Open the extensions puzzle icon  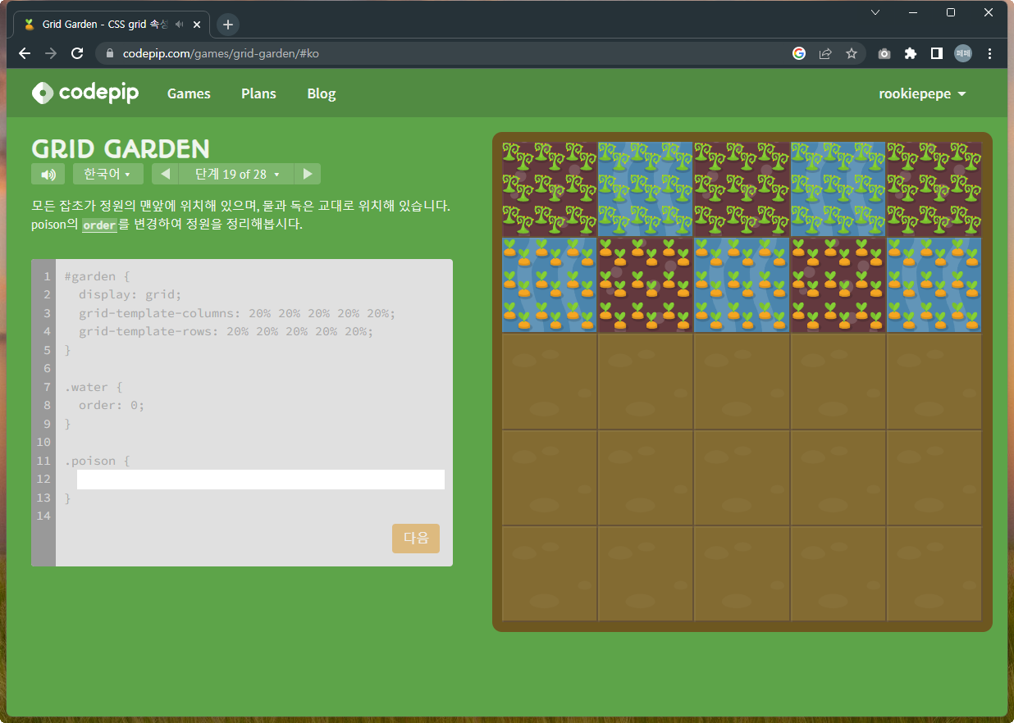coord(910,53)
